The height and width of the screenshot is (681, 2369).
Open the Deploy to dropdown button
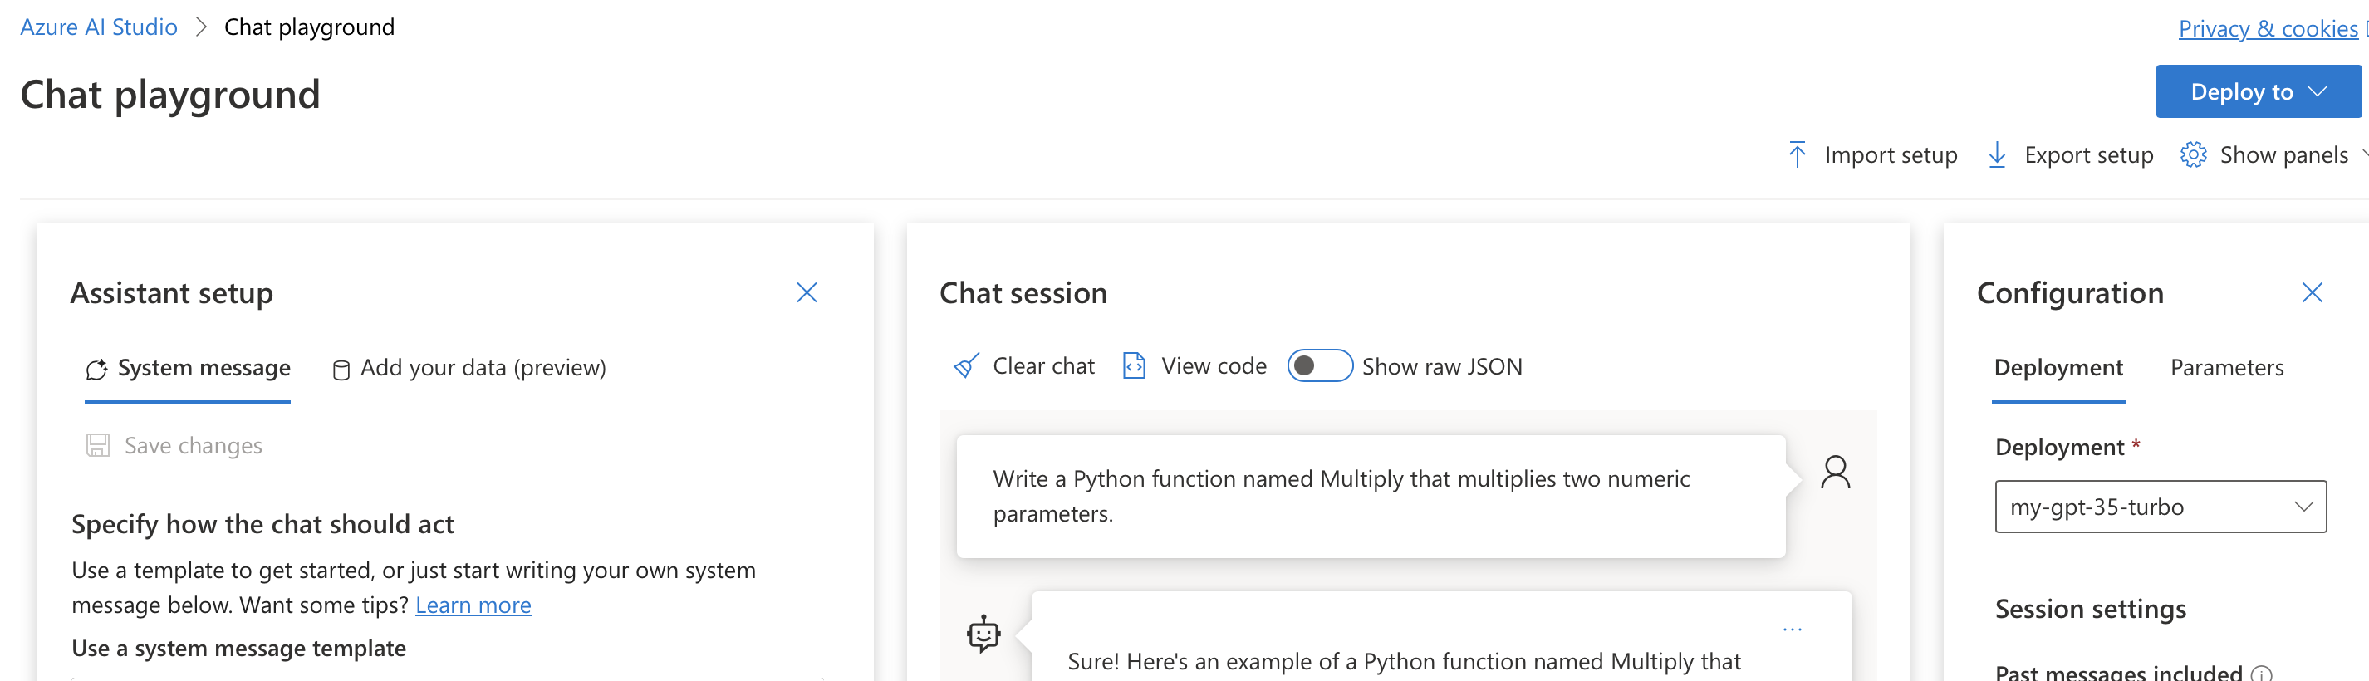2258,91
